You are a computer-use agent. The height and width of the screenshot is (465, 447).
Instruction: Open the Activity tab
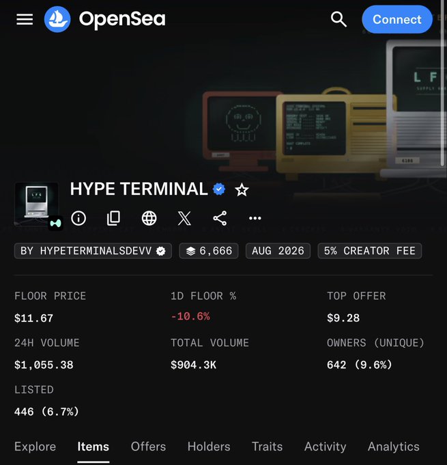[x=326, y=447]
